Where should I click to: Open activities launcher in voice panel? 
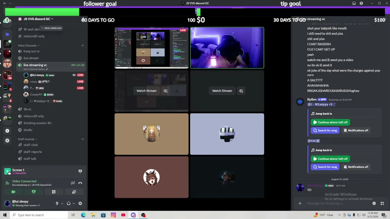[x=54, y=192]
